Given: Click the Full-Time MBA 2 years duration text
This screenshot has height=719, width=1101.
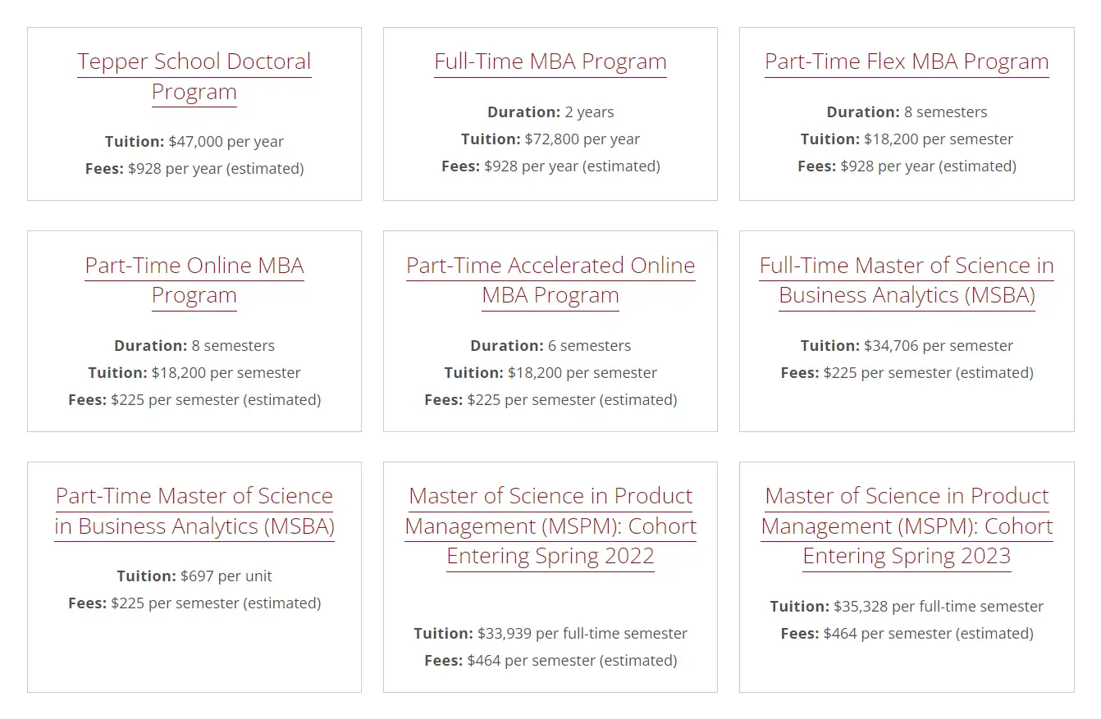Looking at the screenshot, I should coord(588,111).
